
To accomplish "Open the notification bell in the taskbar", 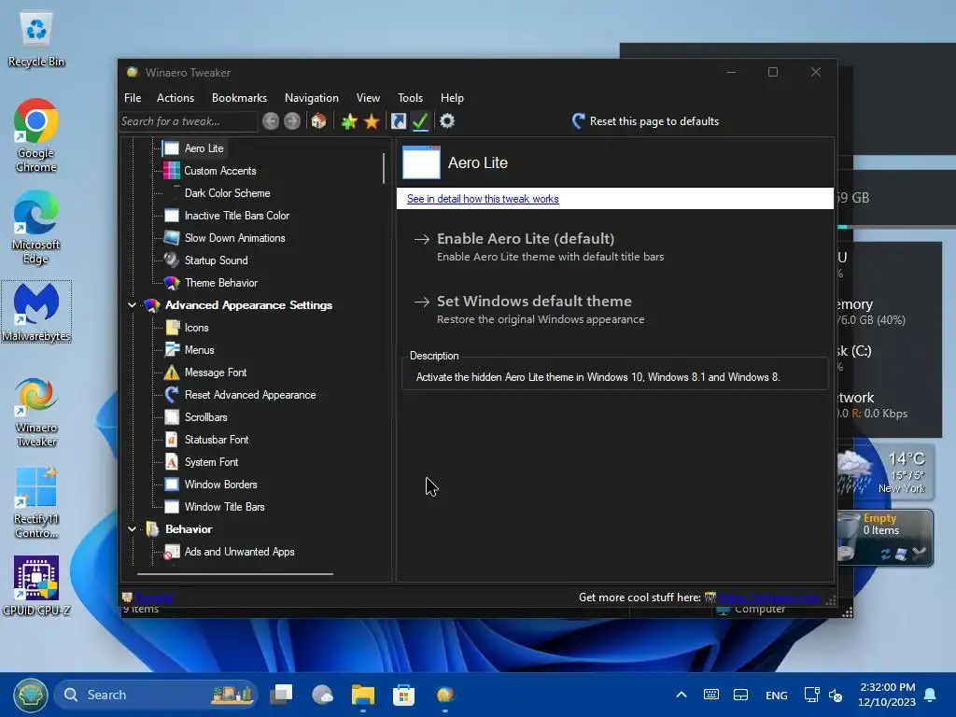I will (x=930, y=695).
